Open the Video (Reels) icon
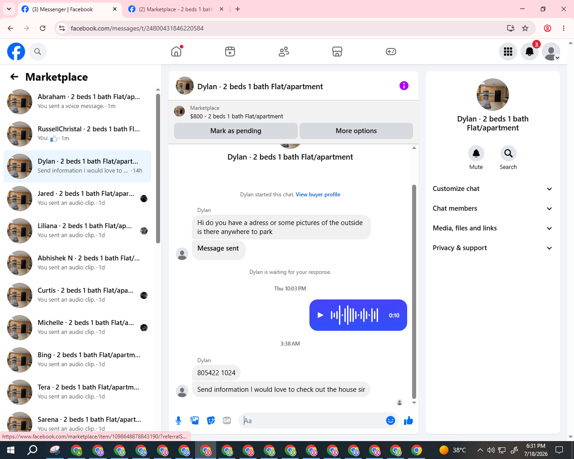The image size is (574, 459). click(x=230, y=52)
